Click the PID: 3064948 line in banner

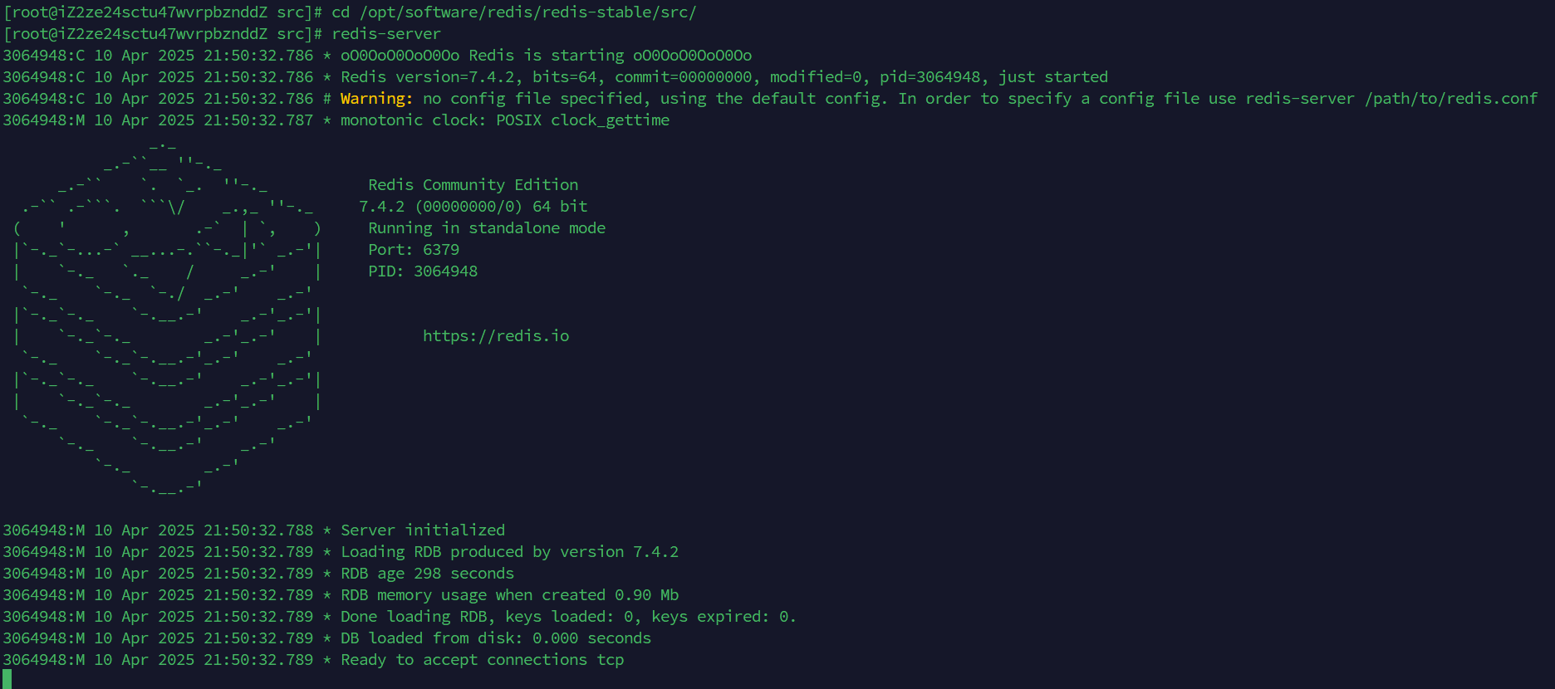[x=423, y=271]
